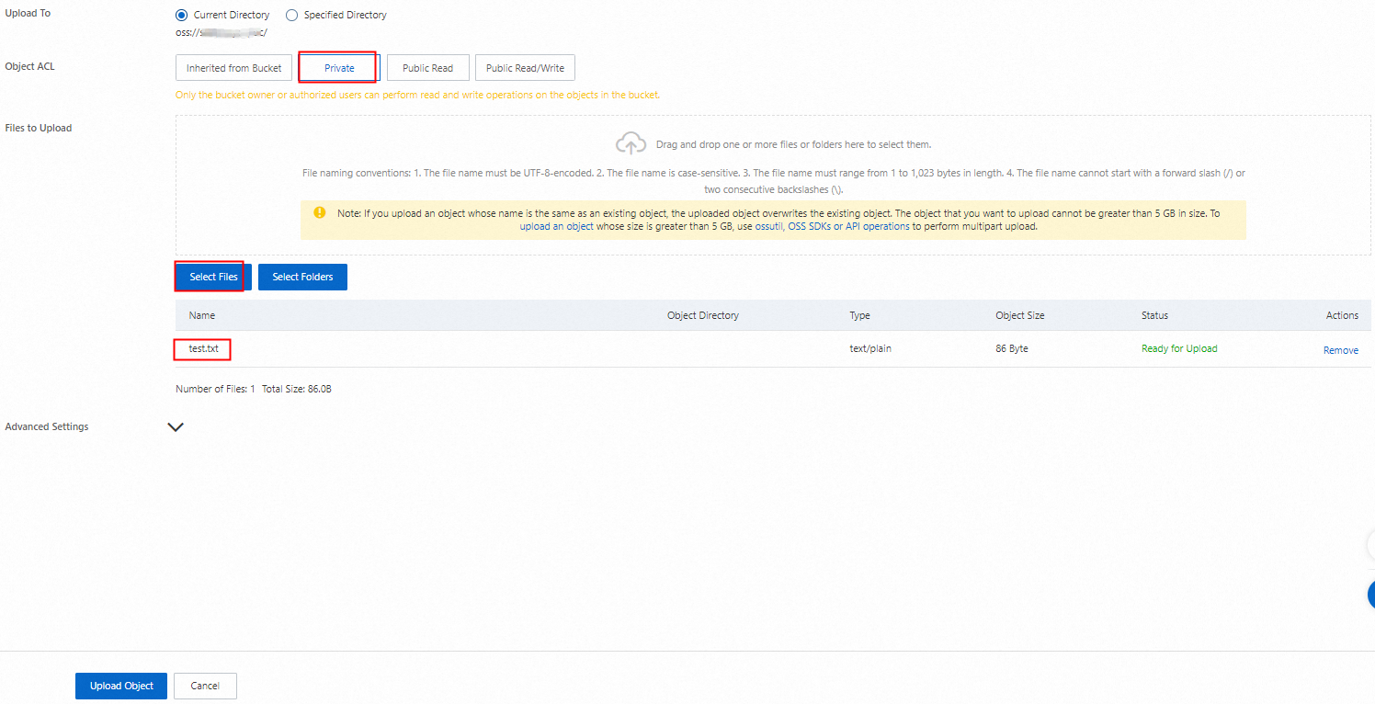Image resolution: width=1375 pixels, height=704 pixels.
Task: Choose Inherited from Bucket ACL option
Action: (234, 68)
